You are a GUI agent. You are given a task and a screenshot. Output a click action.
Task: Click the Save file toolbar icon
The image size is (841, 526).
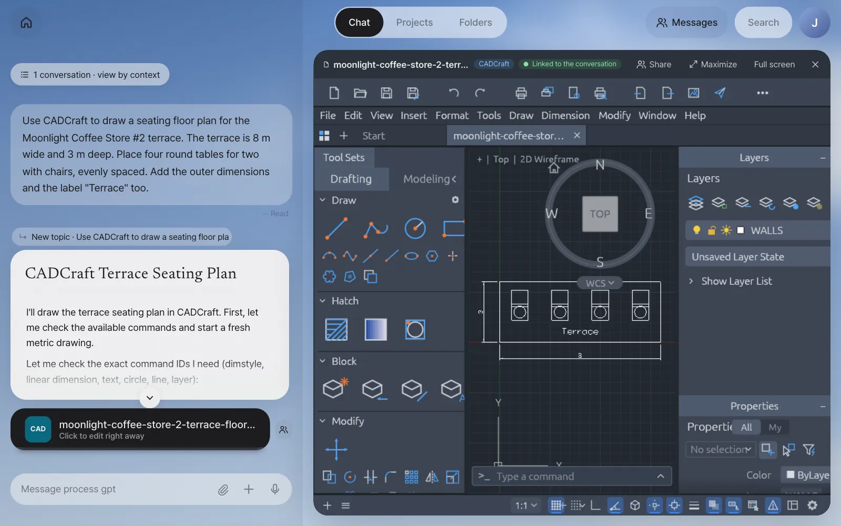[386, 93]
